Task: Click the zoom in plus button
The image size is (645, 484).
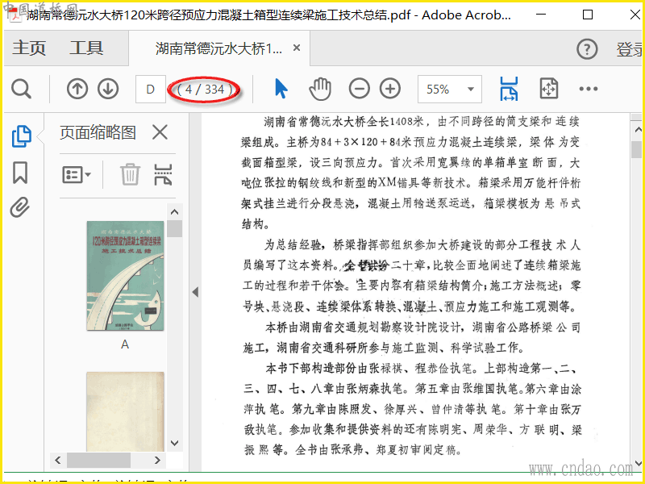Action: tap(390, 89)
